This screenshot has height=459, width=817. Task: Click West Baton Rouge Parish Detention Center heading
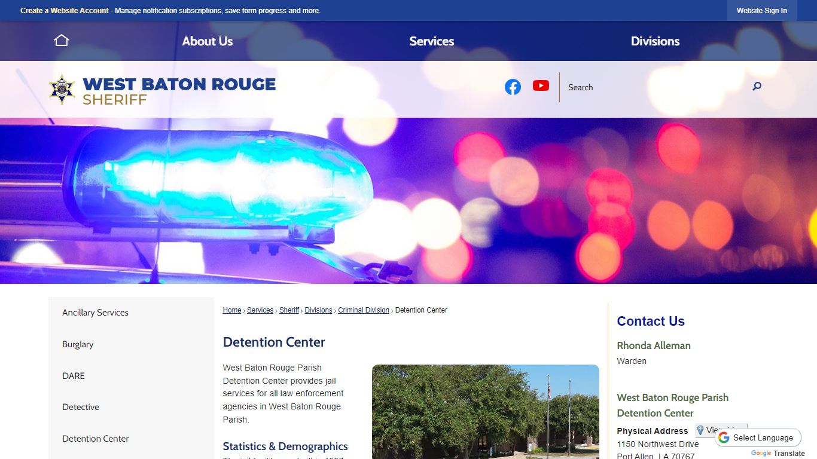[673, 405]
